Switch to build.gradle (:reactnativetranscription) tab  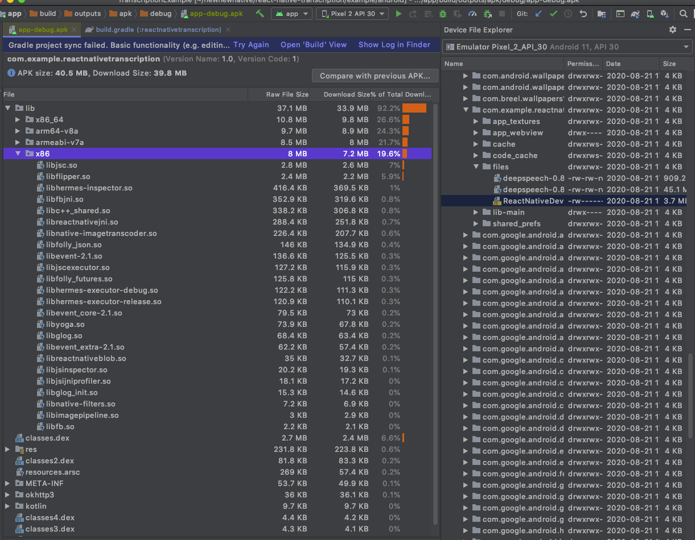click(158, 30)
